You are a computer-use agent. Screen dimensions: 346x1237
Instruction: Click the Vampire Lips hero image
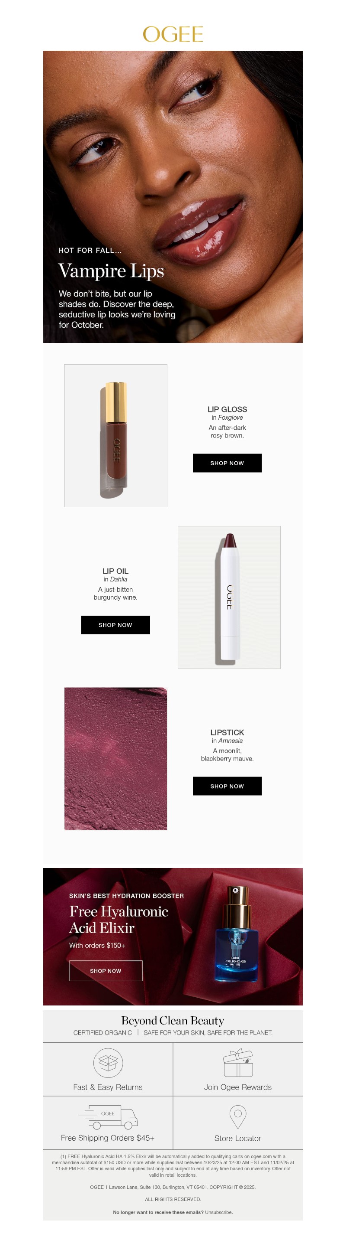173,197
